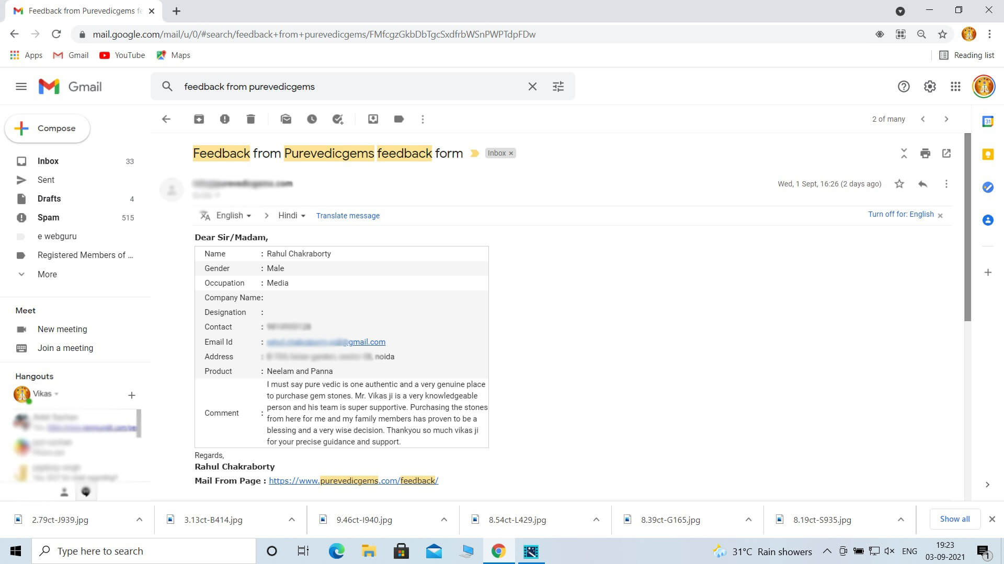The width and height of the screenshot is (1004, 564).
Task: Open Google Calendar side panel
Action: [988, 122]
